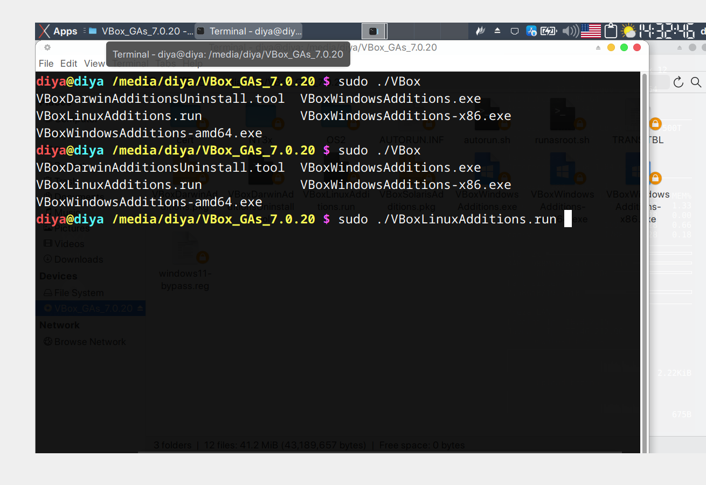The width and height of the screenshot is (706, 485).
Task: Click VBoxWindowsAdditions.exe in the first listing
Action: pos(390,99)
